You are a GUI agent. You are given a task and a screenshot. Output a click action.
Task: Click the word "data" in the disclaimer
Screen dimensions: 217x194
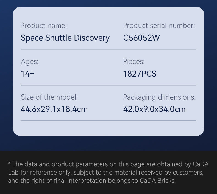coord(30,164)
